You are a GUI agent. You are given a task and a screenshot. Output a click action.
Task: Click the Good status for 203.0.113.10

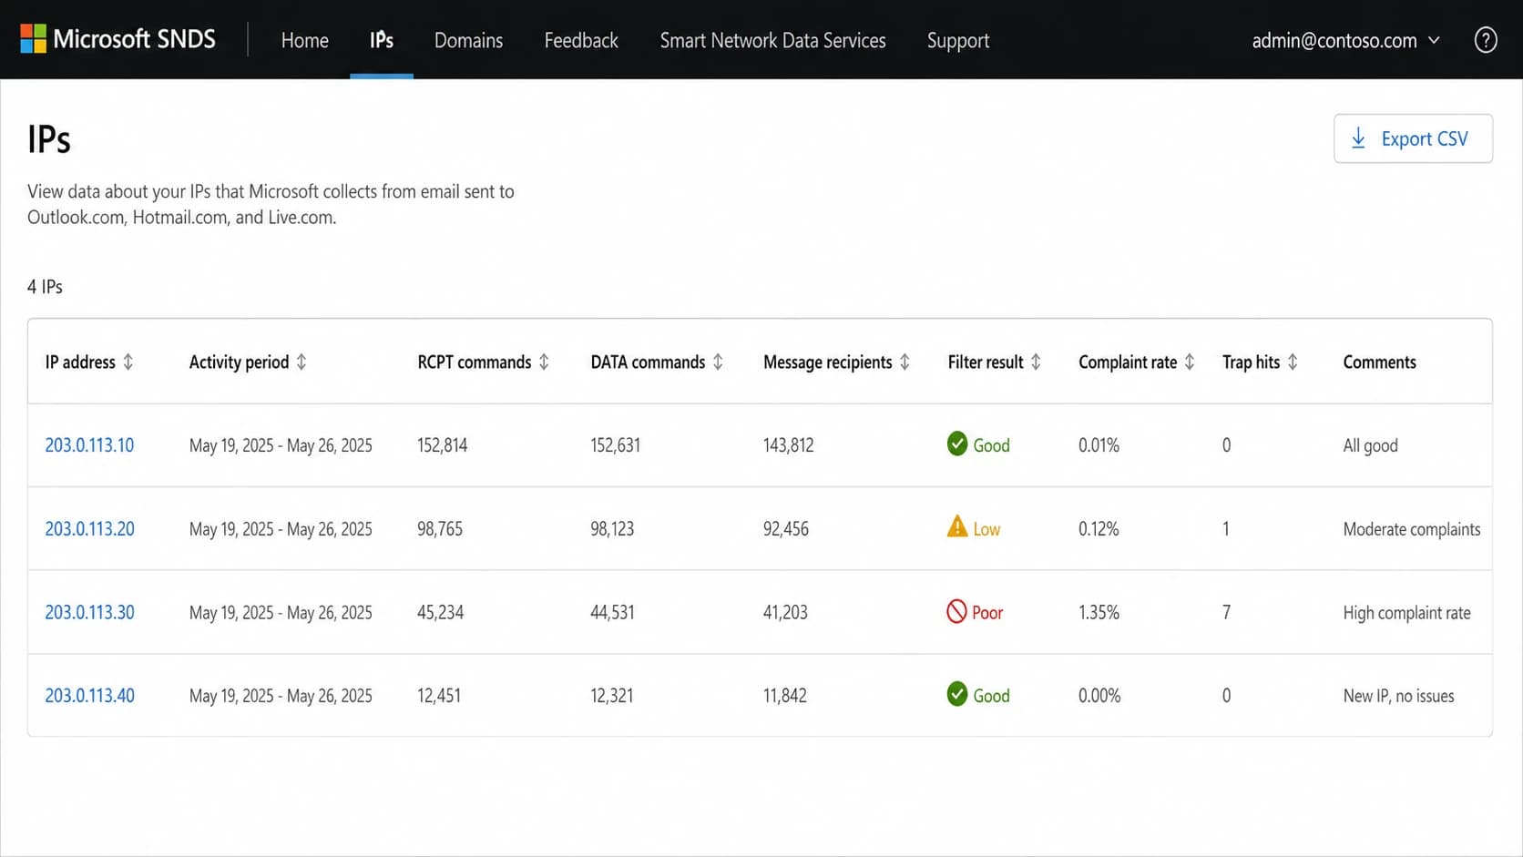991,445
